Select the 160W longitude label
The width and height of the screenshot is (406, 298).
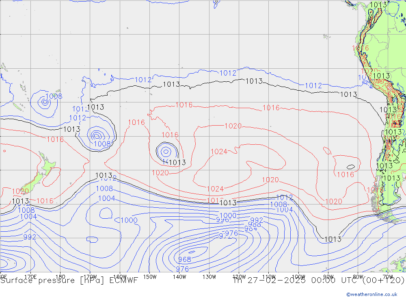tap(120, 277)
